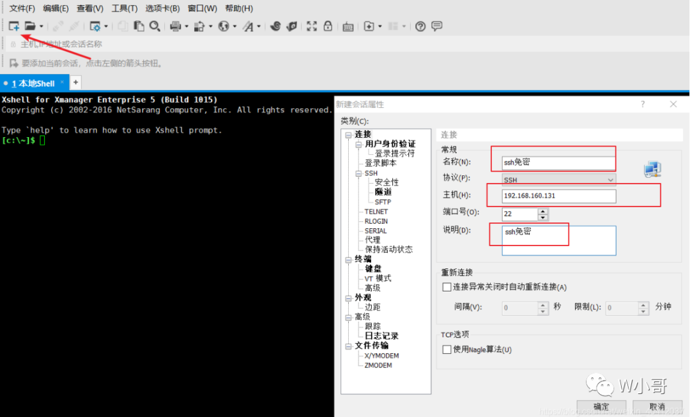690x417 pixels.
Task: Collapse the 文件传输 tree node
Action: pos(349,346)
